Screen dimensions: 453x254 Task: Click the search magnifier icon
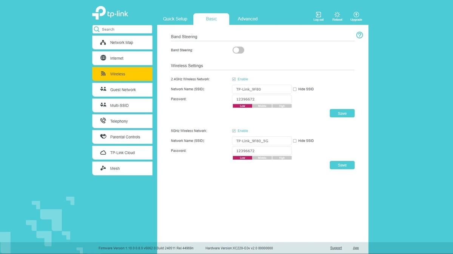97,29
